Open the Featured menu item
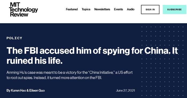Viewport: 187px width, 98px height. click(72, 9)
